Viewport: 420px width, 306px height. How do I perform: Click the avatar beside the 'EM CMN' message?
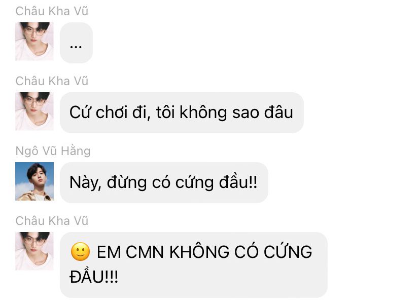pos(34,251)
